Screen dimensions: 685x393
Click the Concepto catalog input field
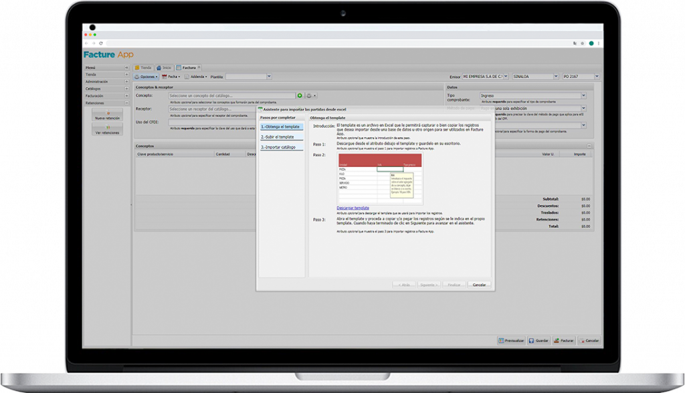pyautogui.click(x=231, y=96)
